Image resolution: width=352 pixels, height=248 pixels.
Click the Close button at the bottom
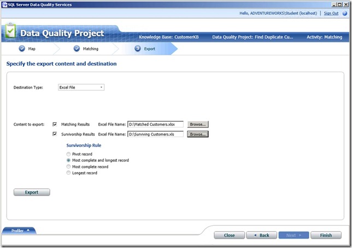click(229, 235)
